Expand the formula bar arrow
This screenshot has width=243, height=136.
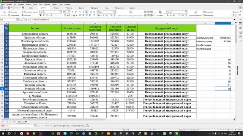point(235,20)
